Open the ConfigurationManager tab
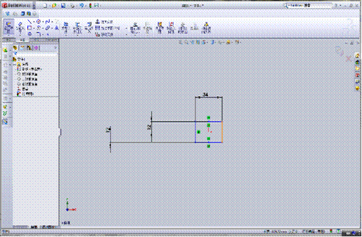The image size is (362, 237). tap(29, 48)
